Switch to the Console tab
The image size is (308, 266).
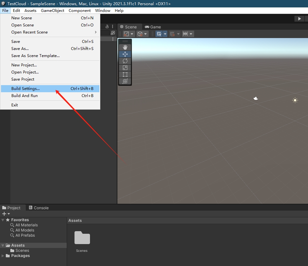tap(39, 208)
